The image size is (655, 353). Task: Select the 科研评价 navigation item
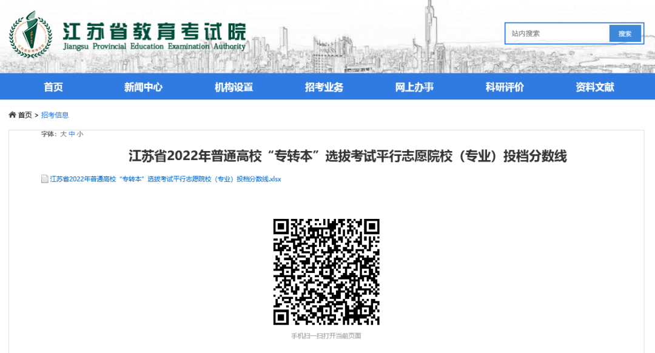(x=505, y=87)
